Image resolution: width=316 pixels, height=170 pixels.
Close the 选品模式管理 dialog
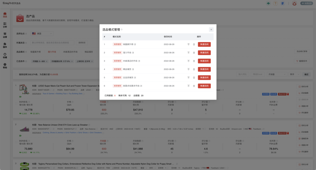211,30
